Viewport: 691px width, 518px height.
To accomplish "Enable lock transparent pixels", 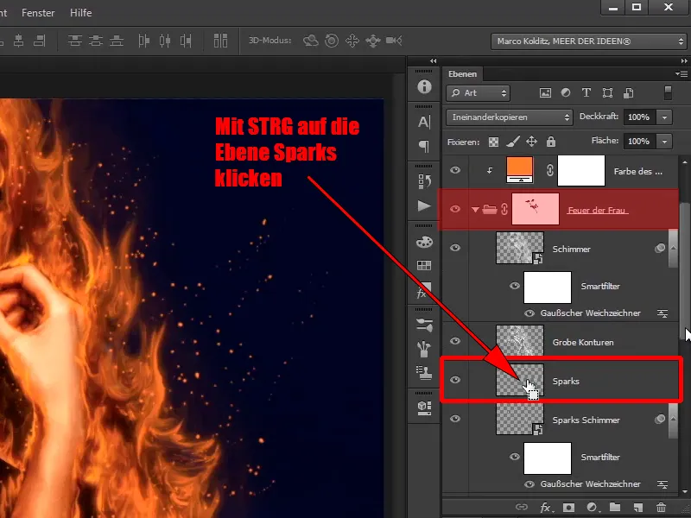I will tap(493, 142).
